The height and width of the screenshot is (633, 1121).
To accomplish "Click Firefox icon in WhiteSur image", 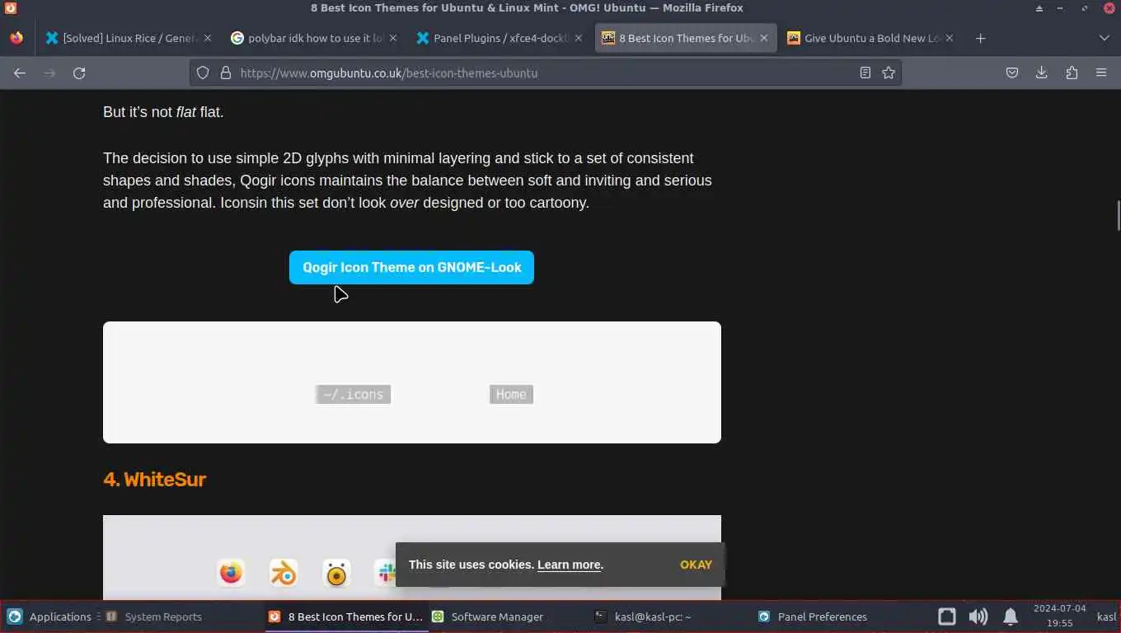I will point(231,572).
